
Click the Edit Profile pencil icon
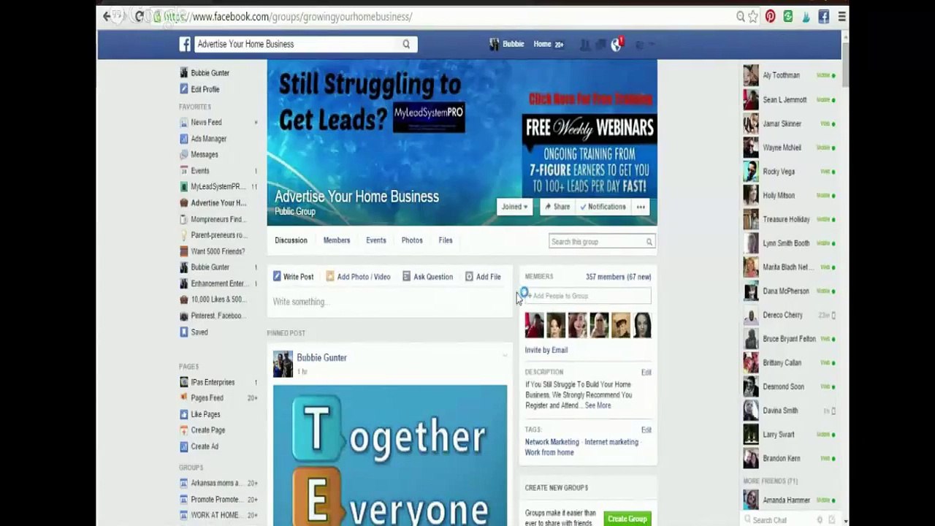184,89
